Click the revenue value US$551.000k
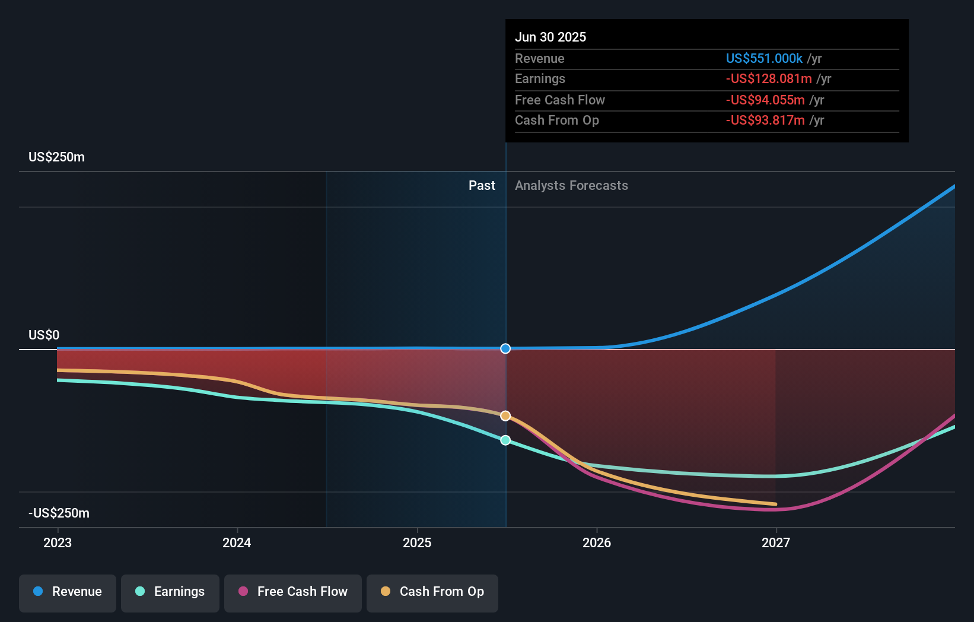The image size is (974, 622). pos(764,59)
